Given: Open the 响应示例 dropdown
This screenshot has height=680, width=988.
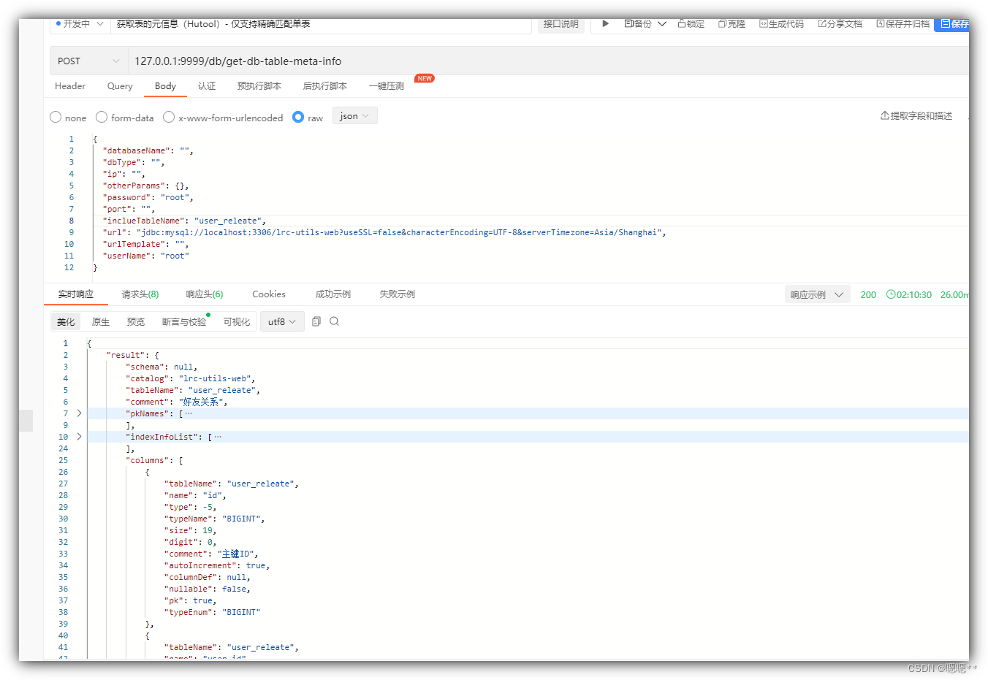Looking at the screenshot, I should tap(818, 295).
